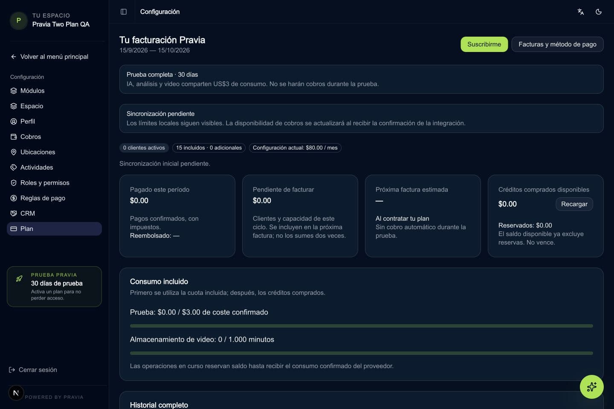
Task: Click the Plan credit card icon
Action: (x=14, y=229)
